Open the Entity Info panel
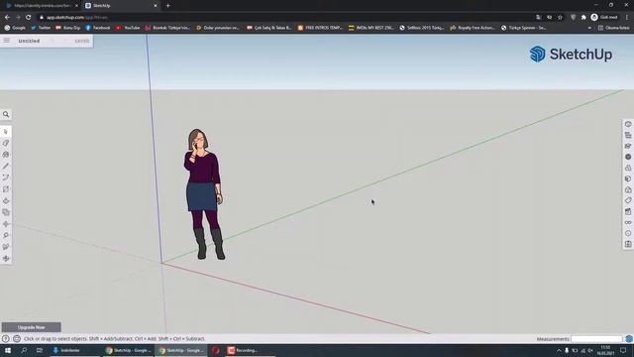Screen dimensions: 634x357 (x=628, y=124)
